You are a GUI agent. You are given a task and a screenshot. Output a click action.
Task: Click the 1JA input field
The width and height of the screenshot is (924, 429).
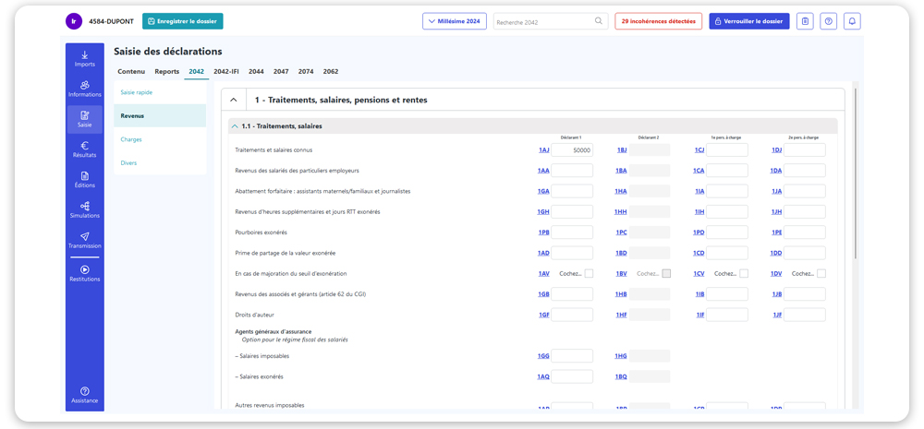click(x=805, y=191)
